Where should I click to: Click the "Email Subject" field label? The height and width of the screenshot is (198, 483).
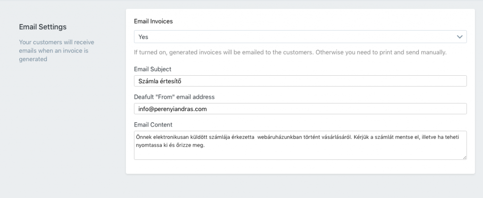click(x=152, y=69)
